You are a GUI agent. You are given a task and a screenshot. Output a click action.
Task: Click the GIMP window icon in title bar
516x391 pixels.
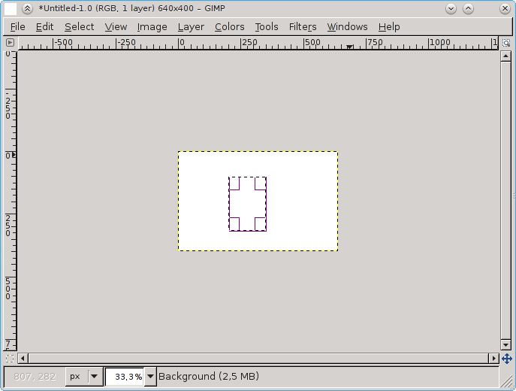[11, 8]
